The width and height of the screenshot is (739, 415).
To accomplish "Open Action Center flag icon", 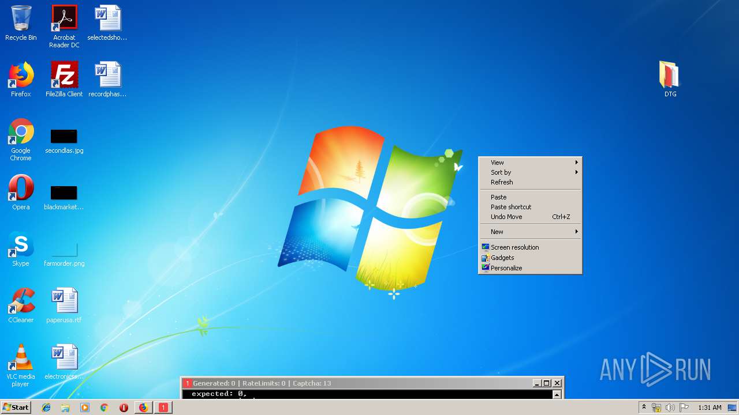I will pyautogui.click(x=684, y=408).
